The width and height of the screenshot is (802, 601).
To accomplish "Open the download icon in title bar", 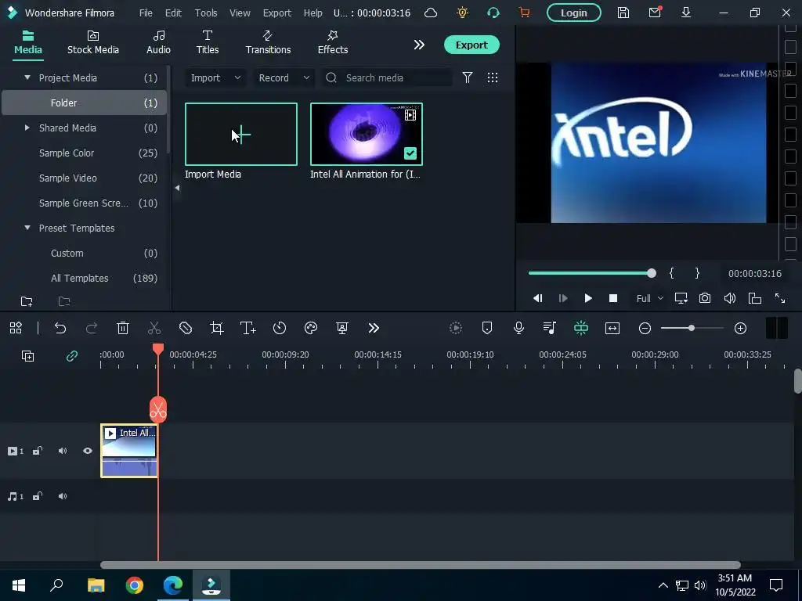I will (x=686, y=13).
